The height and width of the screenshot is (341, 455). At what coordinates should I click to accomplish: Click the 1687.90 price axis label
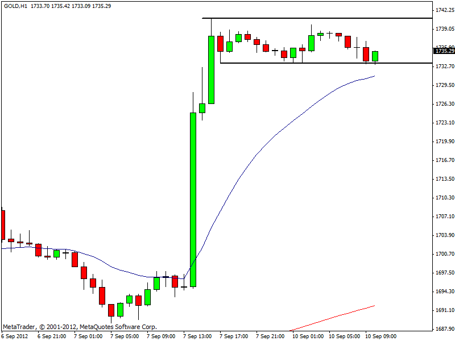click(444, 329)
